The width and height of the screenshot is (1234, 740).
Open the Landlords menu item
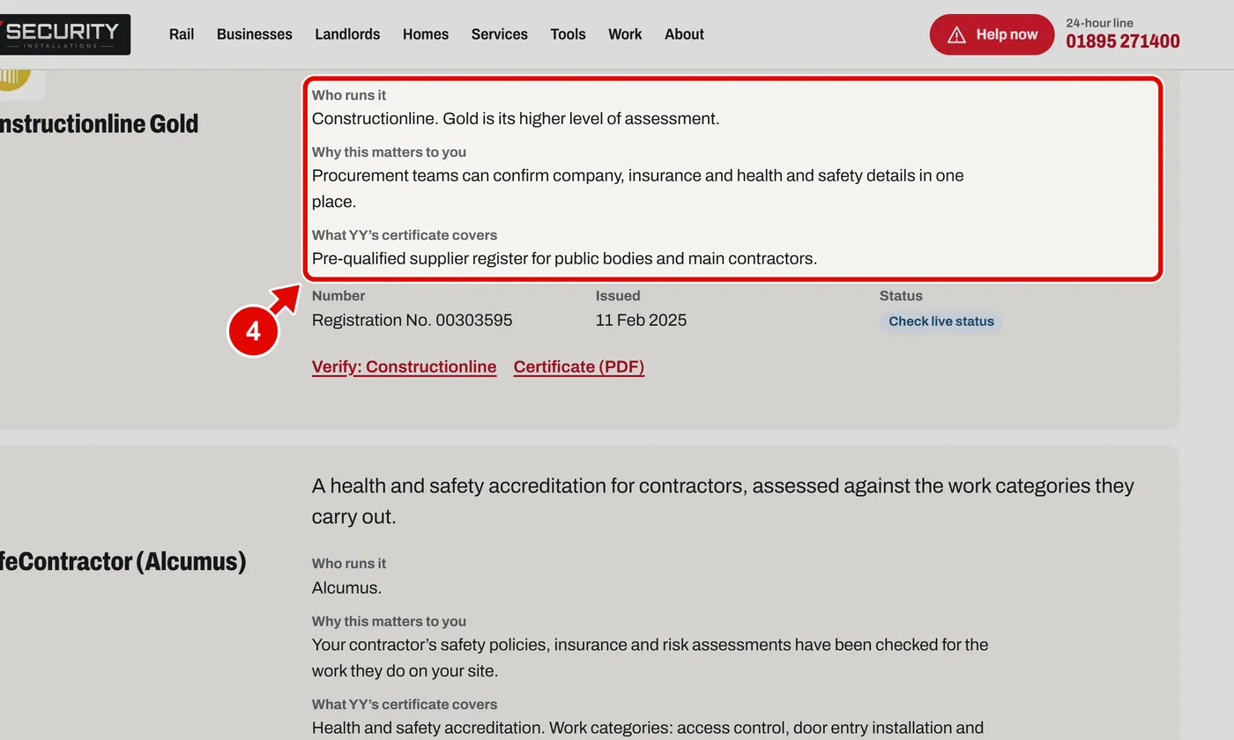point(347,34)
